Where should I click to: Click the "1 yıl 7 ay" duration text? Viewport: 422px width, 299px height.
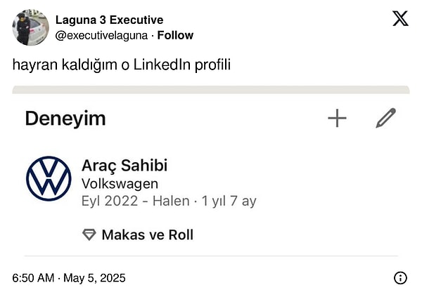click(x=229, y=201)
